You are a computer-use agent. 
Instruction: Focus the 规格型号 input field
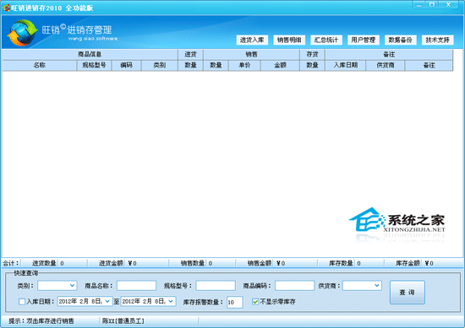click(216, 286)
